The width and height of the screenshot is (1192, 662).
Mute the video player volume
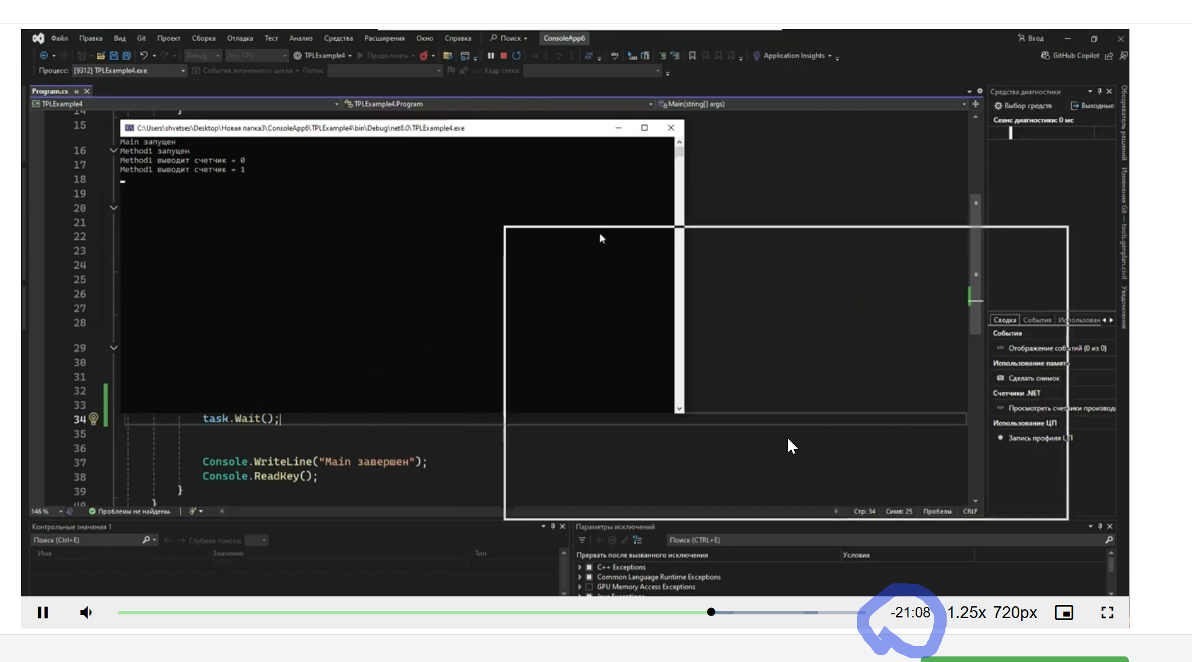coord(86,612)
